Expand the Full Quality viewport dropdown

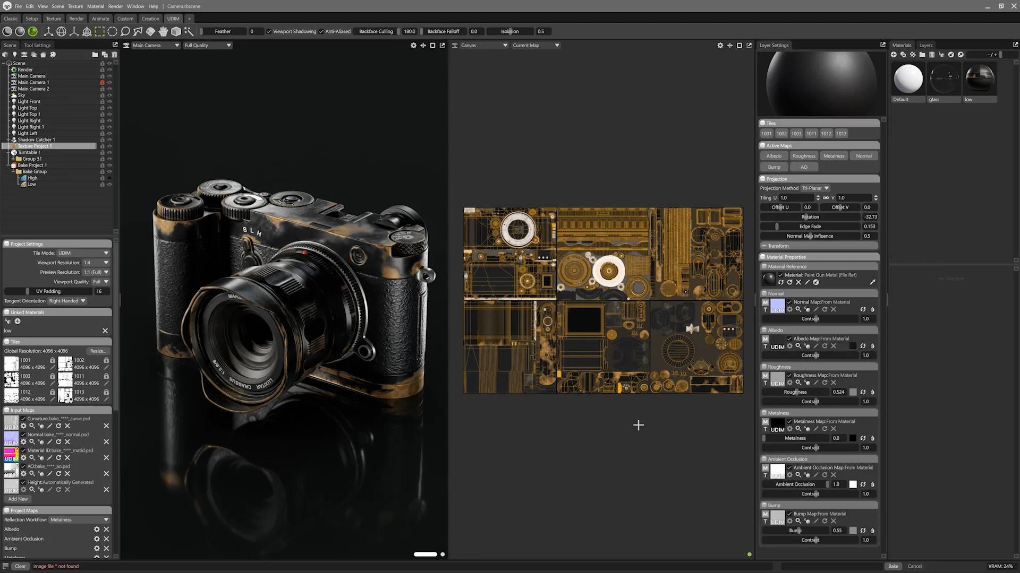point(208,46)
